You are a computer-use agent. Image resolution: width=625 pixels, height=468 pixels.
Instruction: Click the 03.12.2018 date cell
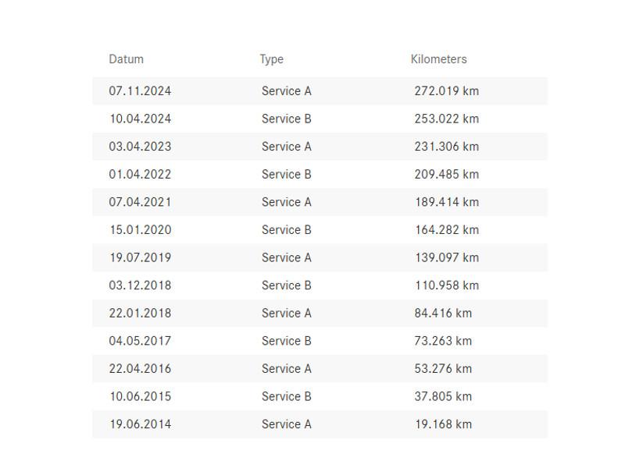point(140,285)
